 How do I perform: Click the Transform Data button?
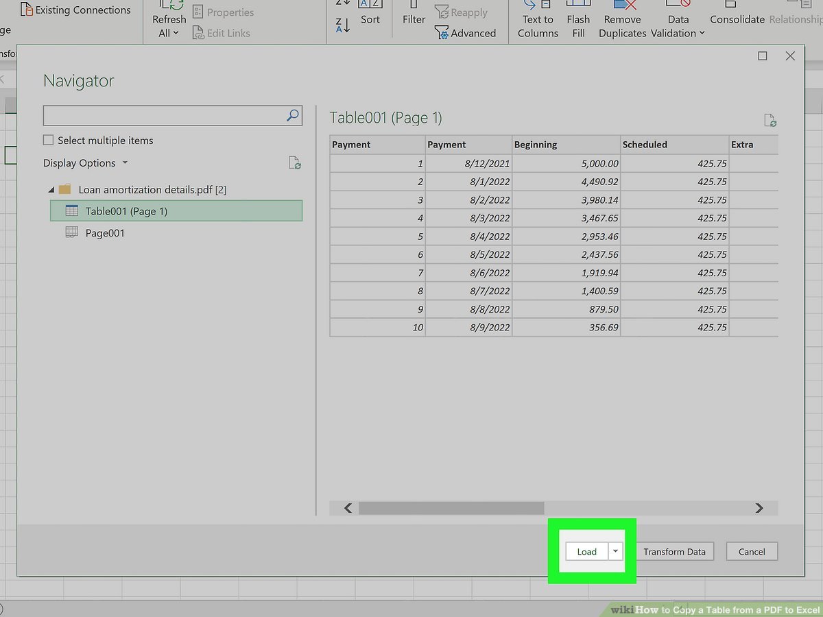(x=674, y=551)
